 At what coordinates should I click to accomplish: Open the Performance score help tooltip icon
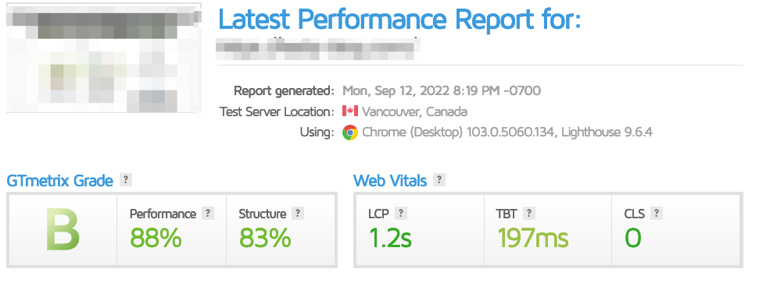pyautogui.click(x=208, y=213)
